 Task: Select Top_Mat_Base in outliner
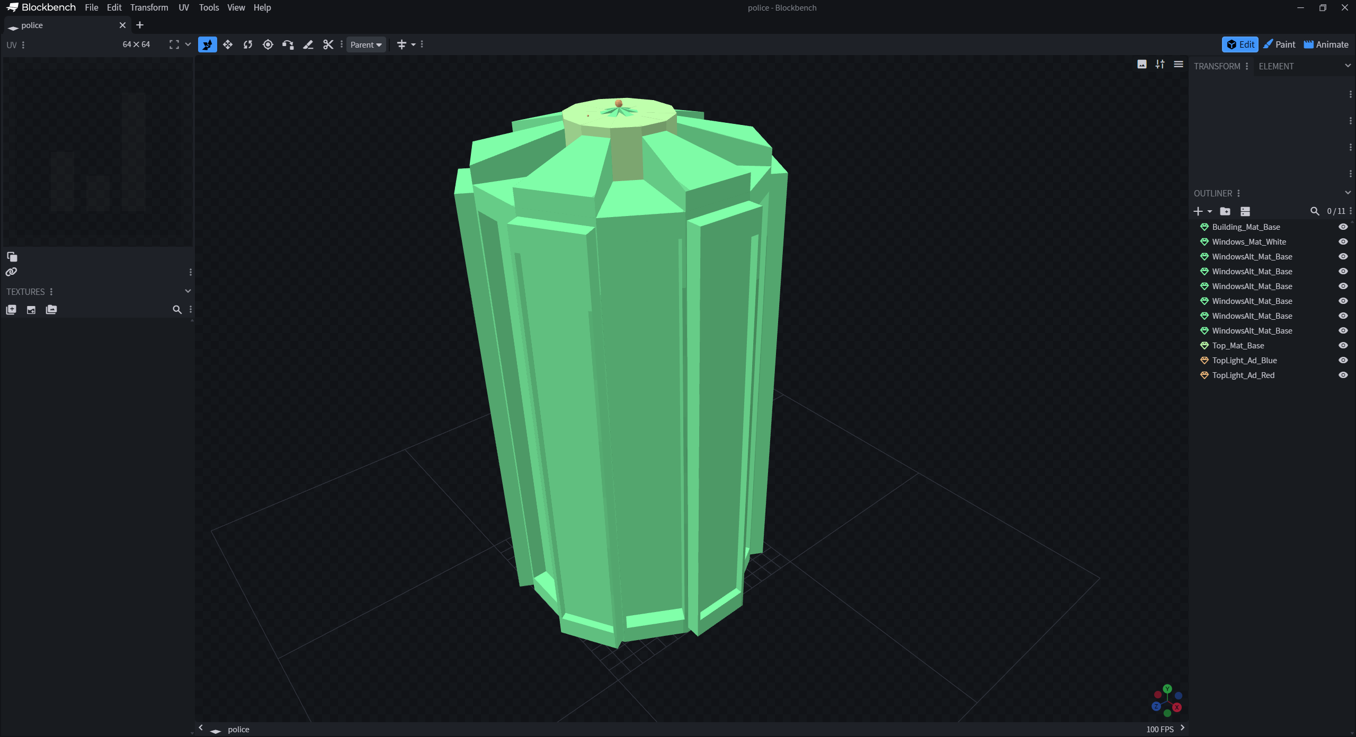[x=1238, y=345]
